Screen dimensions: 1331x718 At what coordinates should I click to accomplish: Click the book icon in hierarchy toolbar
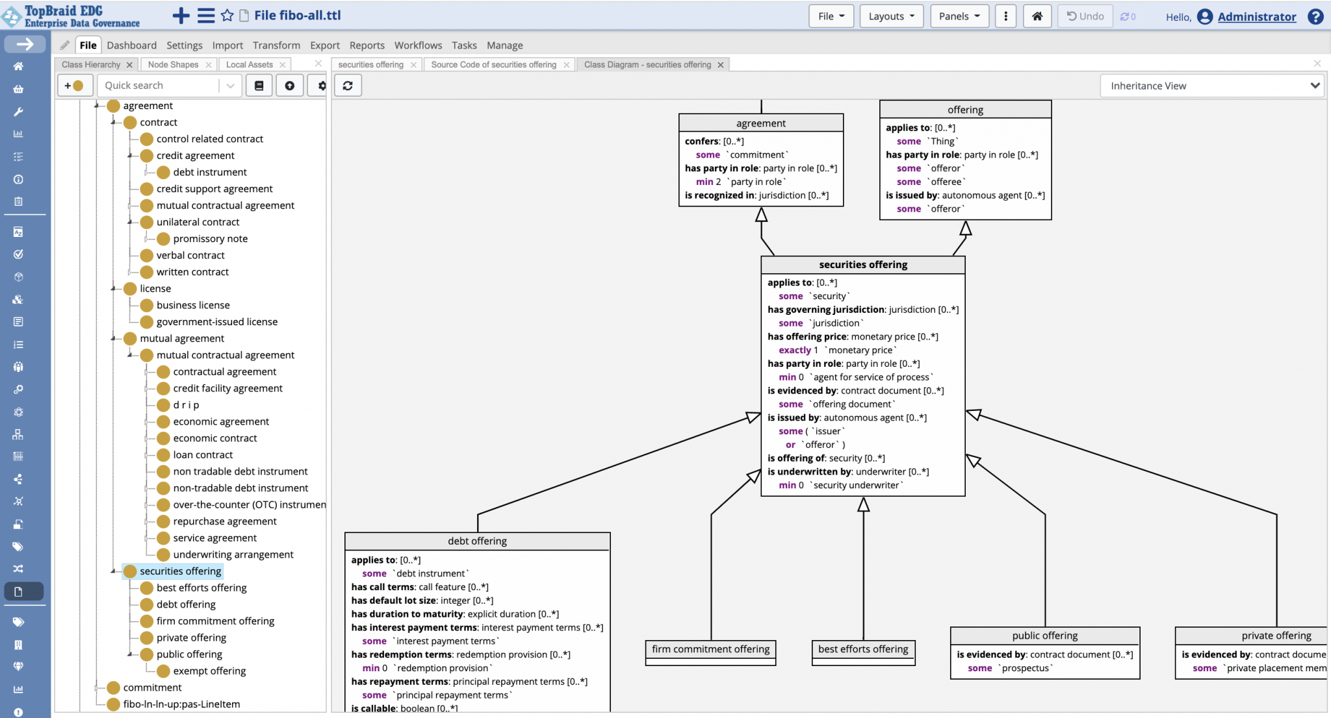[x=259, y=86]
